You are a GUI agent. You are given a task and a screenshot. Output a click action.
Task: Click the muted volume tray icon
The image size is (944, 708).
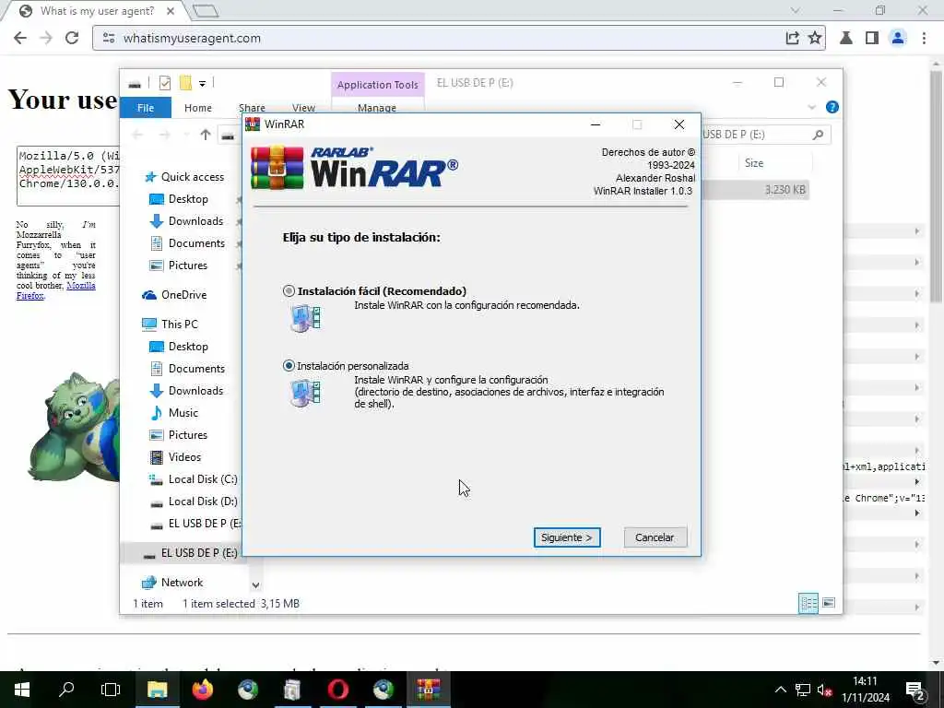click(824, 690)
